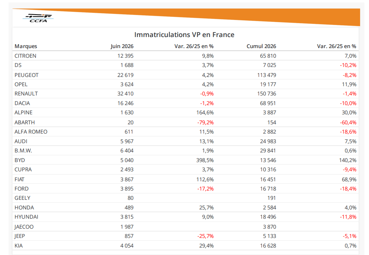Click Alpine variation 164,6%
Image resolution: width=369 pixels, height=255 pixels.
tap(205, 113)
